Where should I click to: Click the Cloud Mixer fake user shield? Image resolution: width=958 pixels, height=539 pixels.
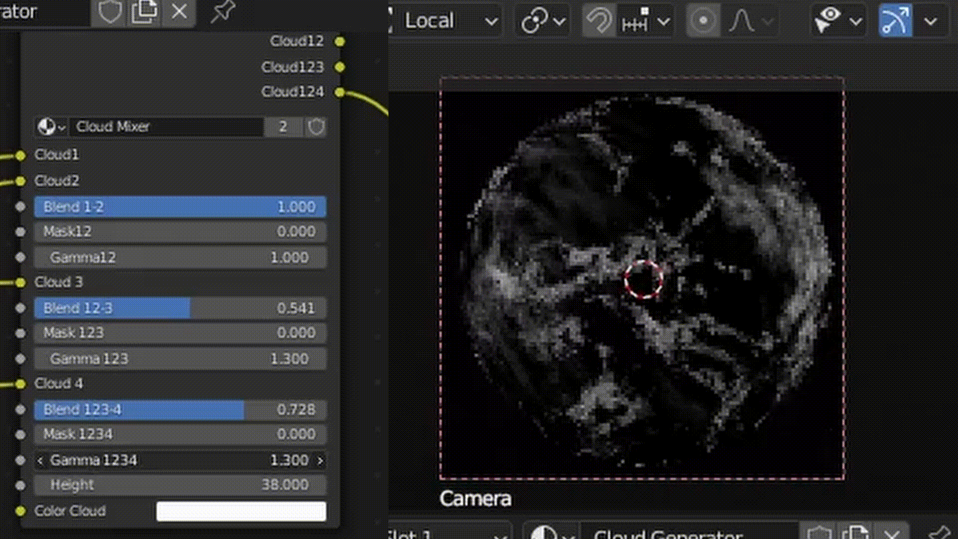tap(316, 127)
